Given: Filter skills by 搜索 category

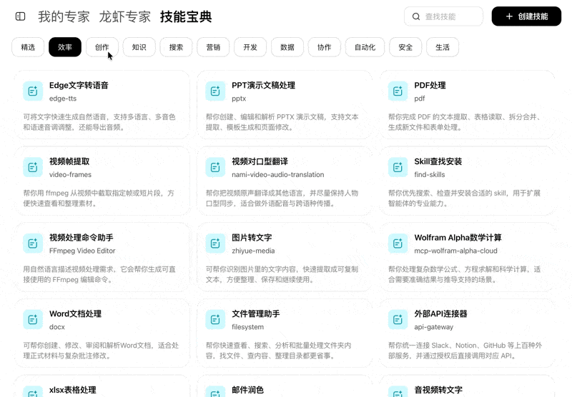Looking at the screenshot, I should [x=176, y=47].
